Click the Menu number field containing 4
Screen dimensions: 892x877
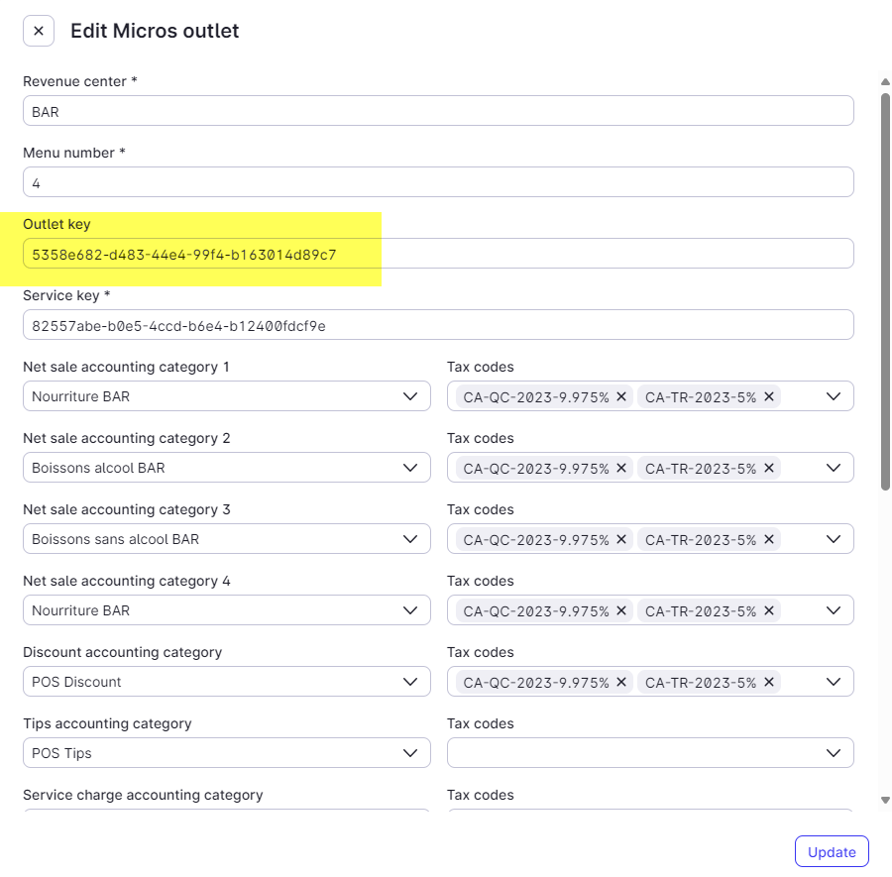coord(438,181)
